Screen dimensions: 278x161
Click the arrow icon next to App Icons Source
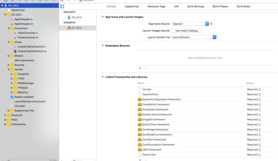(211, 24)
